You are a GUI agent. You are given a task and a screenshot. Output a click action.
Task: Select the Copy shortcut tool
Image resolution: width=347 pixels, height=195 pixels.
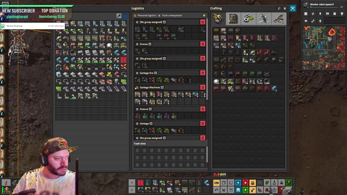tap(224, 183)
